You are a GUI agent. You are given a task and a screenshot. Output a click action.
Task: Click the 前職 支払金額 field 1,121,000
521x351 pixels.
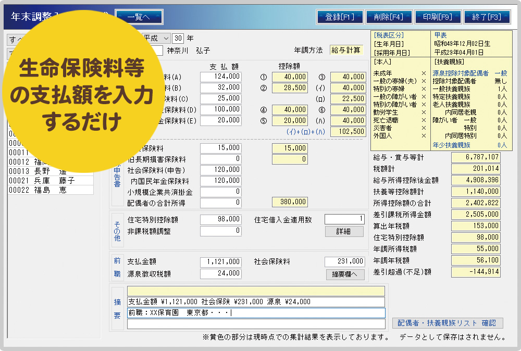221,262
